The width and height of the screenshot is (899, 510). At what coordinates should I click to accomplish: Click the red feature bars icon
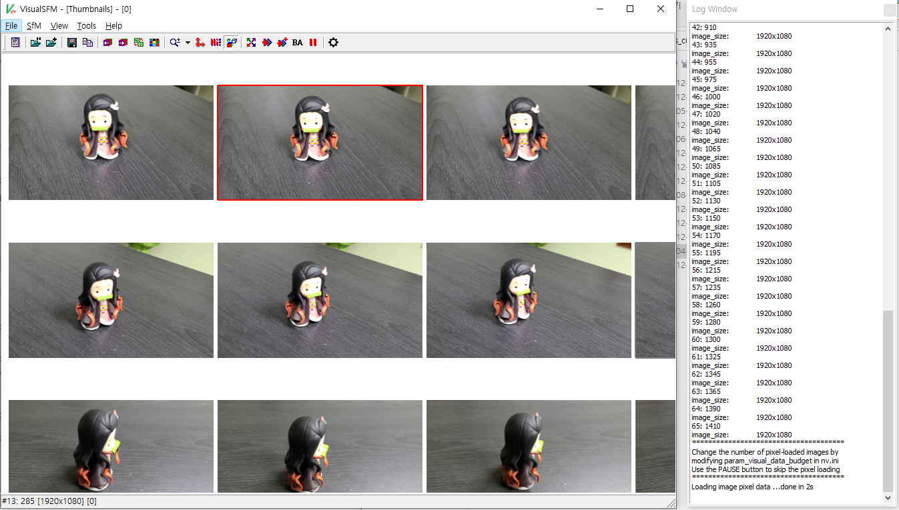pyautogui.click(x=216, y=42)
